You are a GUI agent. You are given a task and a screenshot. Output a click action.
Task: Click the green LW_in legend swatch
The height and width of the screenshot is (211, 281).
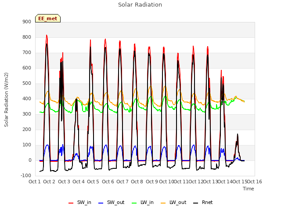coord(134,203)
